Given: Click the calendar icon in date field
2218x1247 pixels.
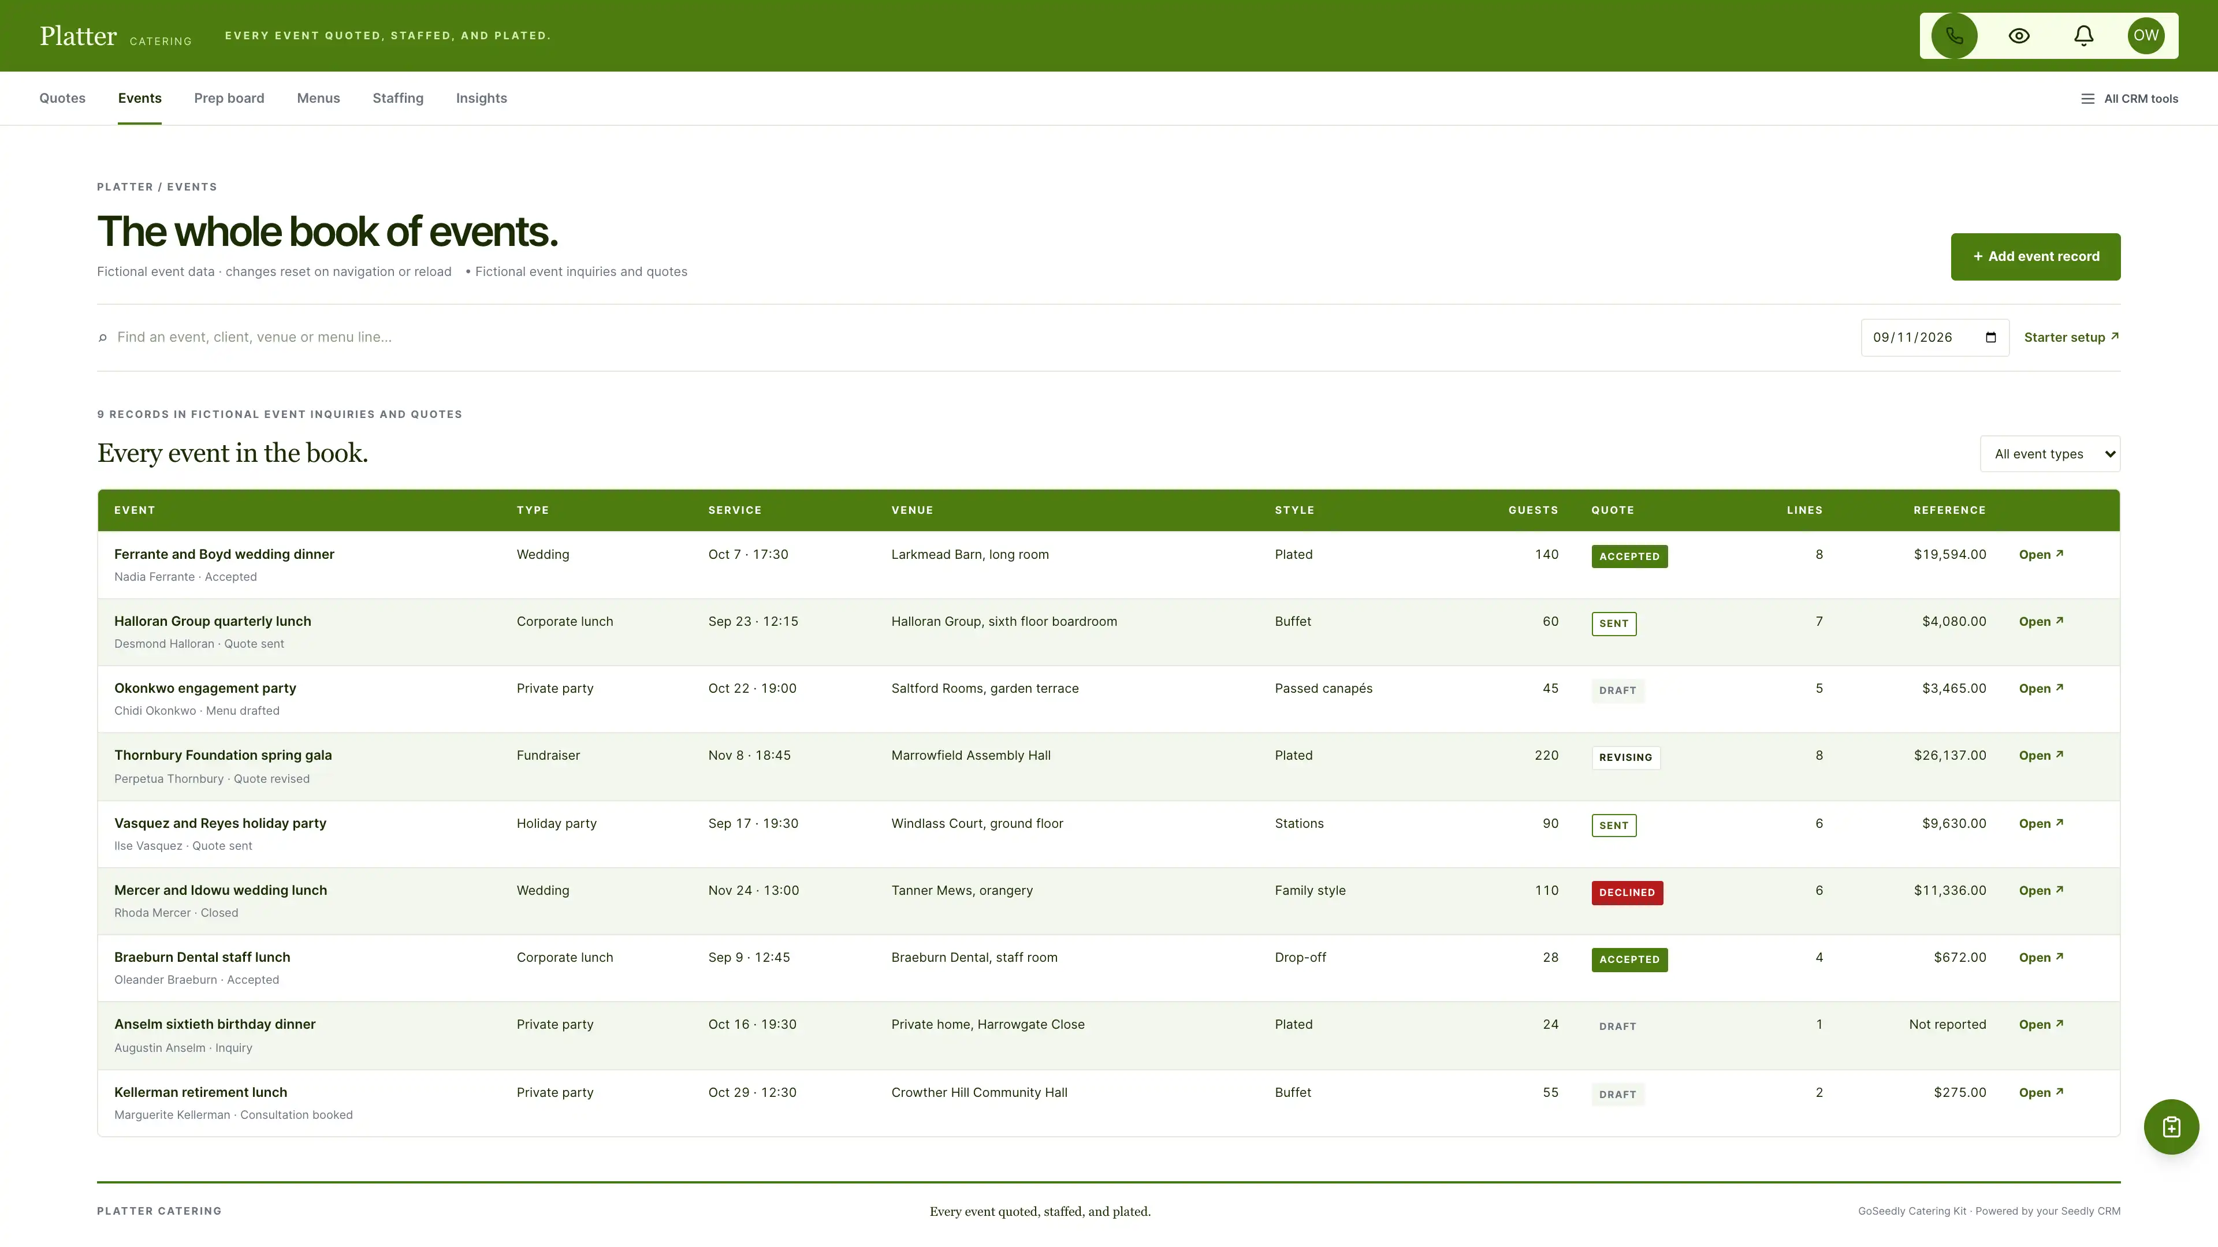Looking at the screenshot, I should 1990,337.
